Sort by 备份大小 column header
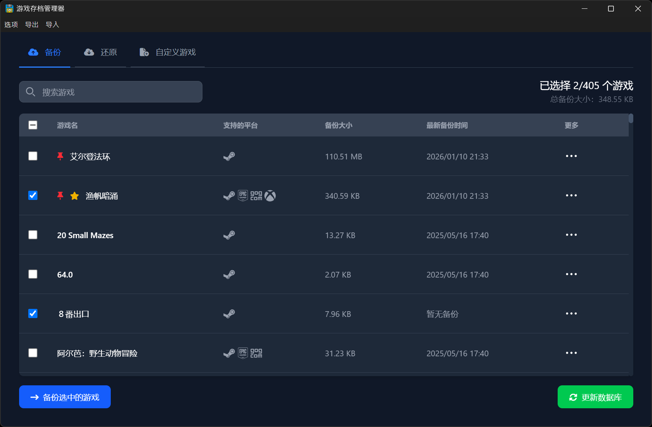Screen dimensions: 652x427 (338, 125)
